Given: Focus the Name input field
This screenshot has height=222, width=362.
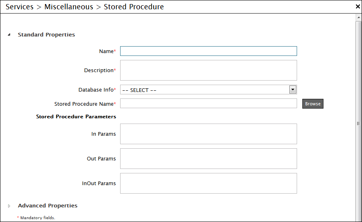Looking at the screenshot, I should pyautogui.click(x=209, y=51).
